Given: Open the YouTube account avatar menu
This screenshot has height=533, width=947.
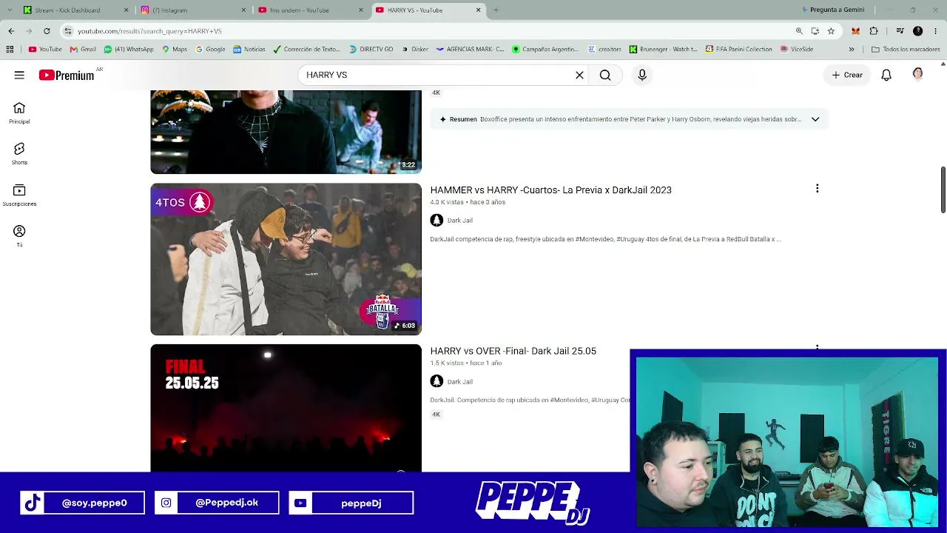Looking at the screenshot, I should point(918,74).
